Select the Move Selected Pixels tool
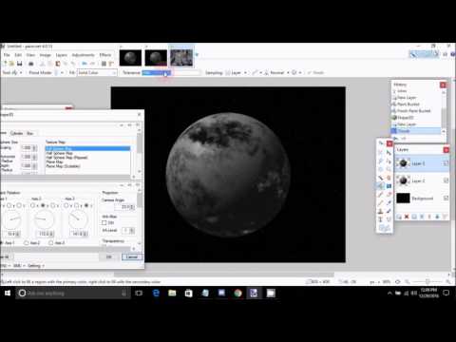The height and width of the screenshot is (342, 456). coord(389,152)
